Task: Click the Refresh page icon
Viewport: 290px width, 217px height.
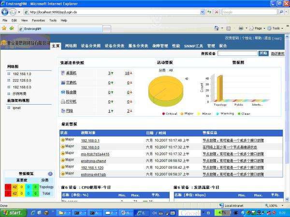Action: (209, 12)
